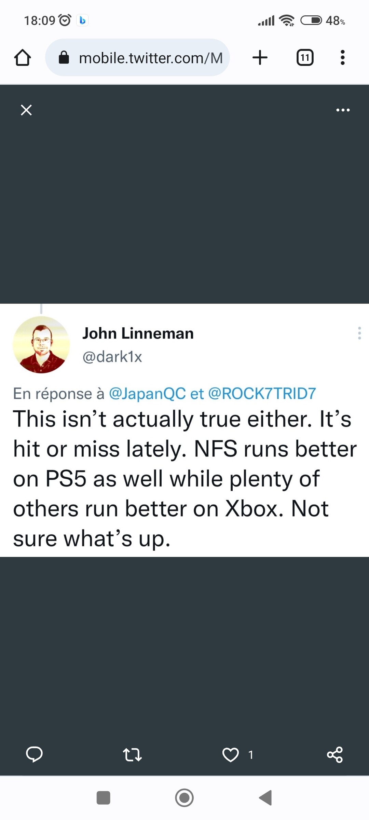Close the image viewer with X
This screenshot has width=369, height=820.
click(26, 110)
